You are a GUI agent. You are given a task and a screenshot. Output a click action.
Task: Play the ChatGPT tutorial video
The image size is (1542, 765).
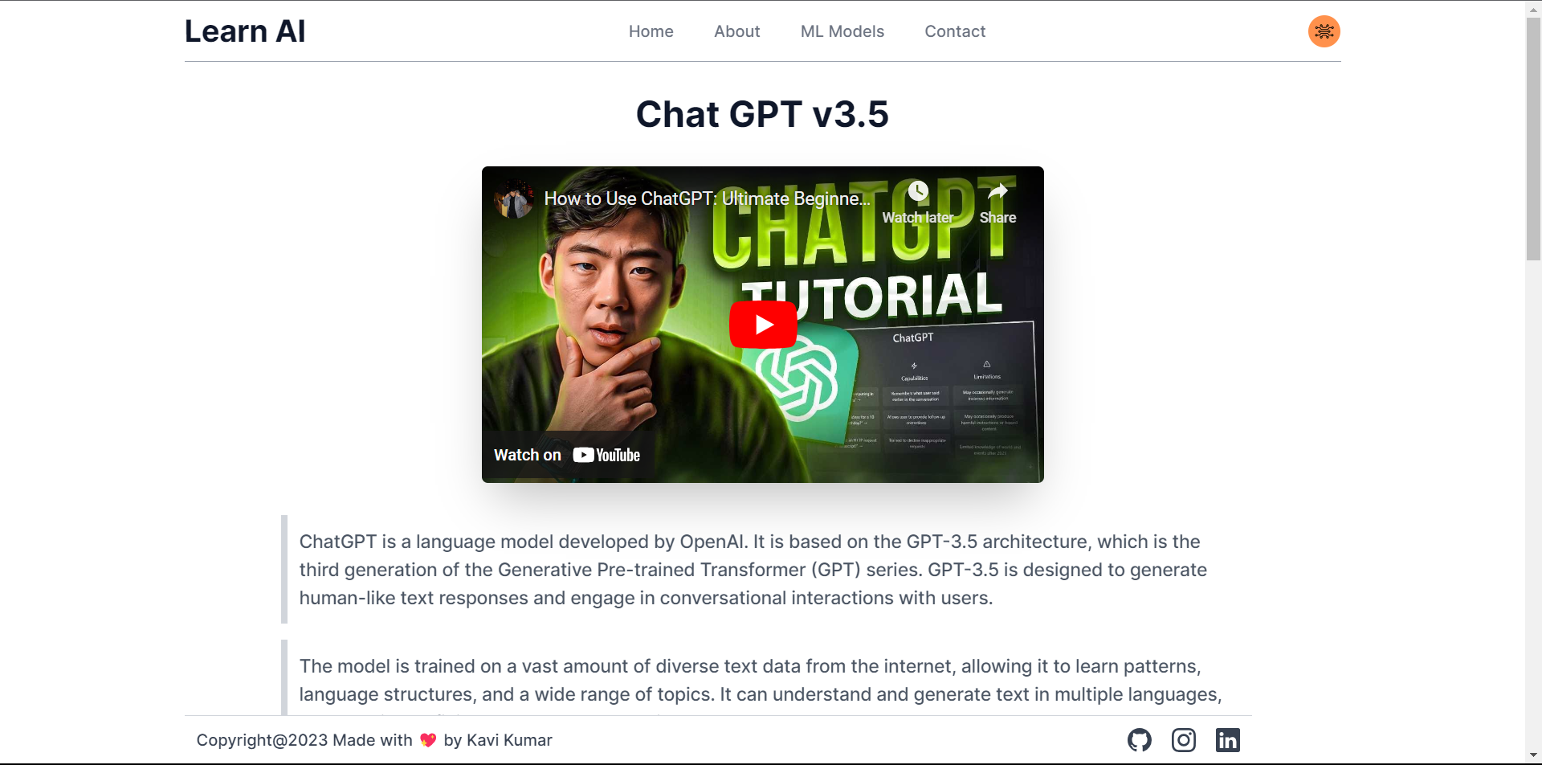tap(763, 325)
